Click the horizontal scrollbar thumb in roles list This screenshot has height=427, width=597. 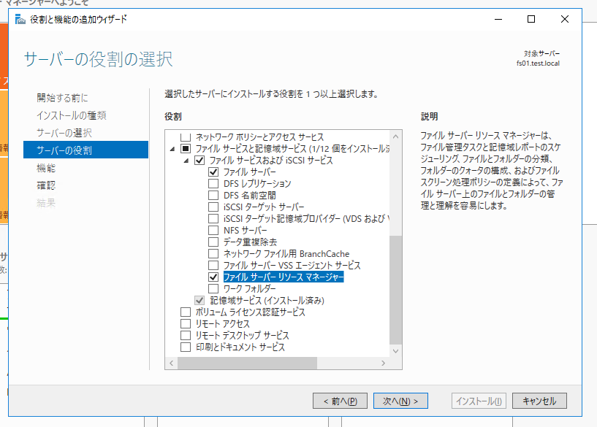[247, 363]
